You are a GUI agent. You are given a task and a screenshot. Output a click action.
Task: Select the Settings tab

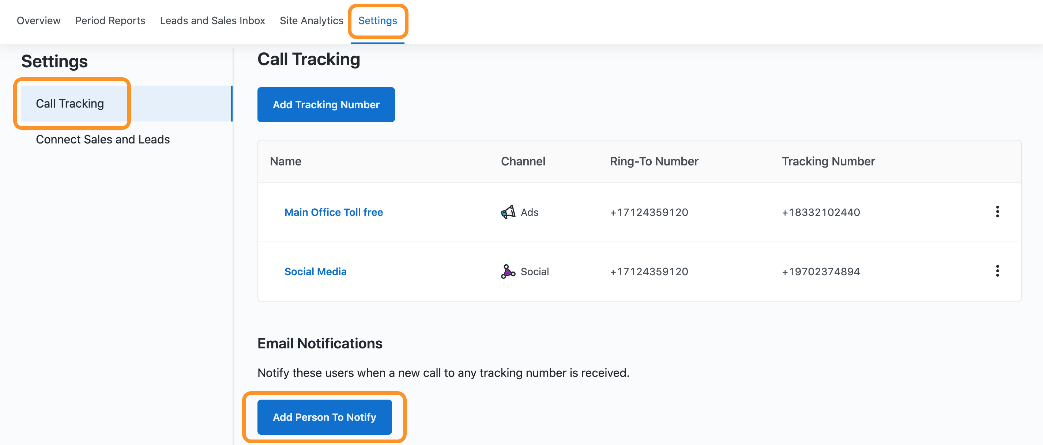tap(377, 20)
